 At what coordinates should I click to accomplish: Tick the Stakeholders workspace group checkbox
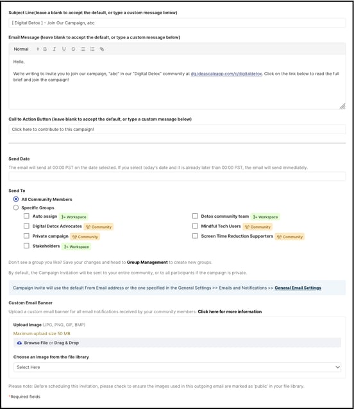pos(26,246)
